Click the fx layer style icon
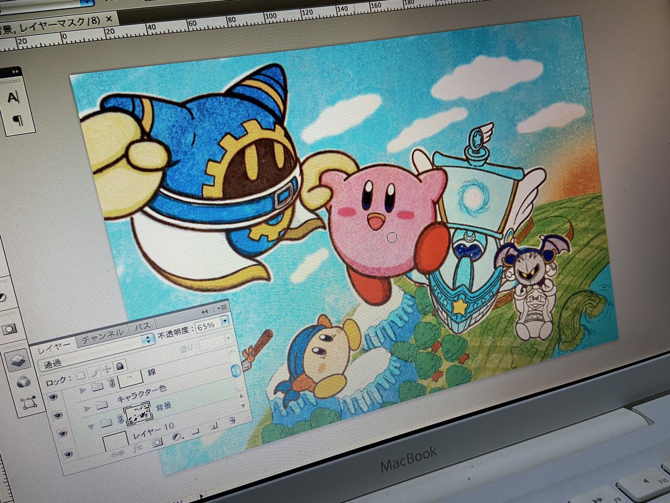Image resolution: width=670 pixels, height=503 pixels. [x=137, y=448]
